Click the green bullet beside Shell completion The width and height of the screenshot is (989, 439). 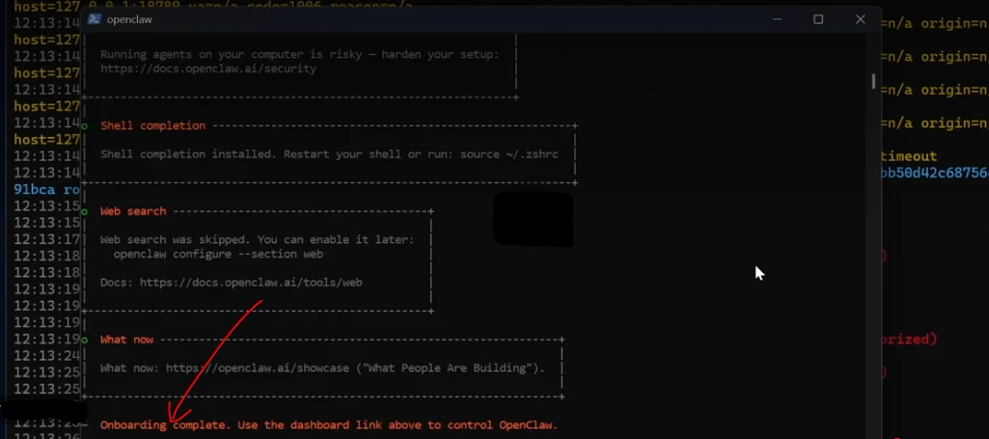pos(85,125)
